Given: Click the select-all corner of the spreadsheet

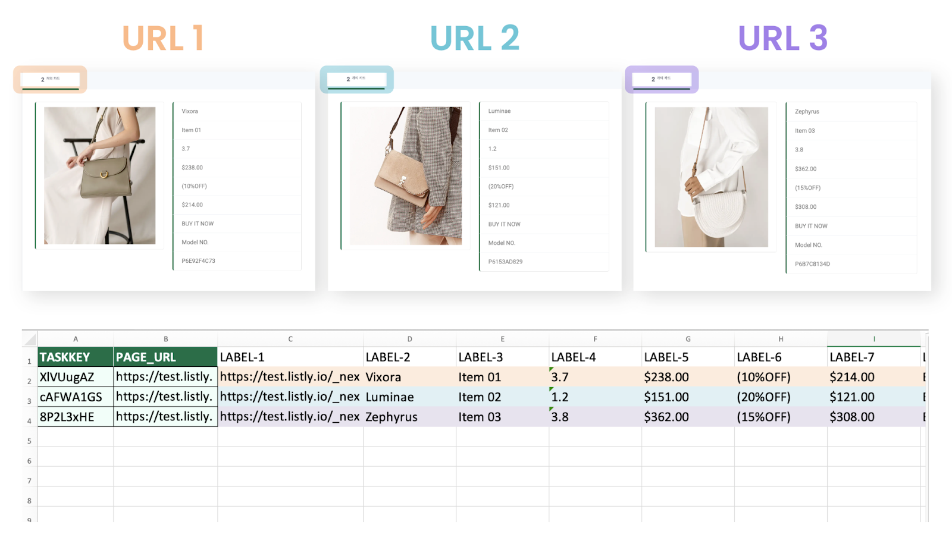Looking at the screenshot, I should [x=30, y=339].
